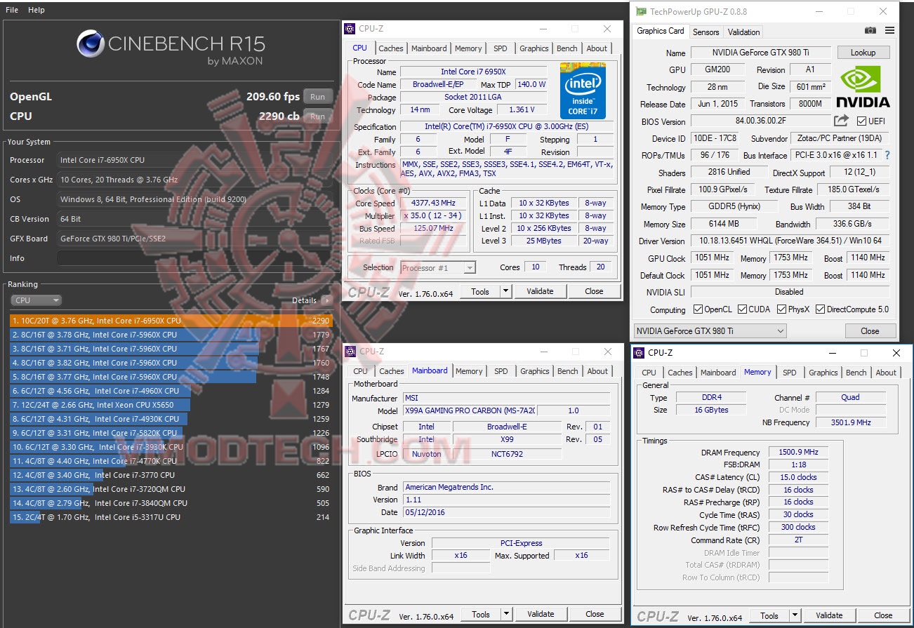914x628 pixels.
Task: Click the GFX Board field GeForce GTX 980 Ti
Action: 194,239
